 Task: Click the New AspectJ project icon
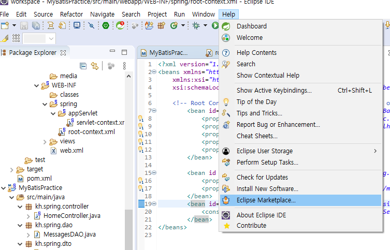(x=149, y=25)
